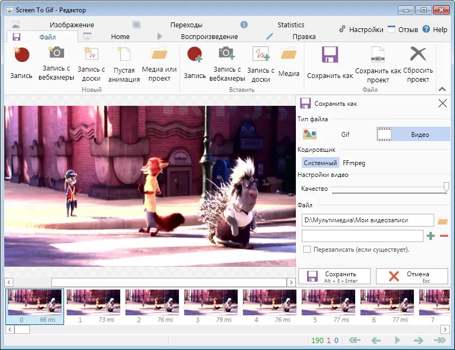
Task: Start a new screen recording in Новый group
Action: (21, 63)
